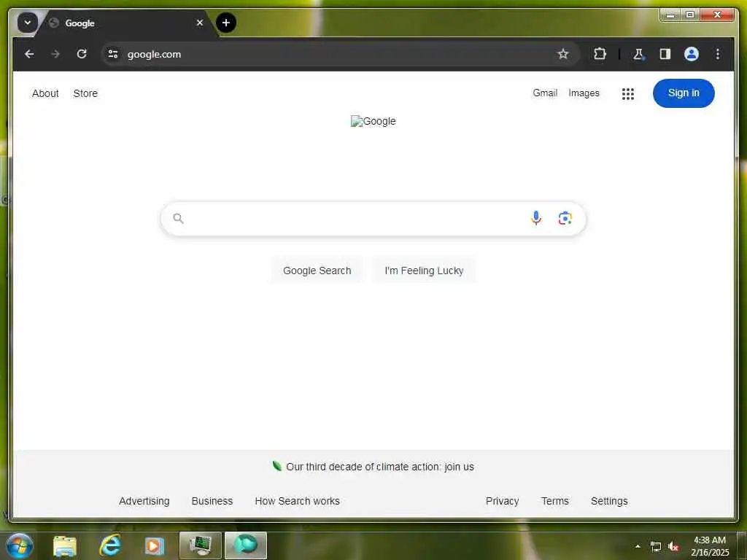Image resolution: width=747 pixels, height=560 pixels.
Task: Open the tab search dropdown arrow
Action: click(x=28, y=23)
